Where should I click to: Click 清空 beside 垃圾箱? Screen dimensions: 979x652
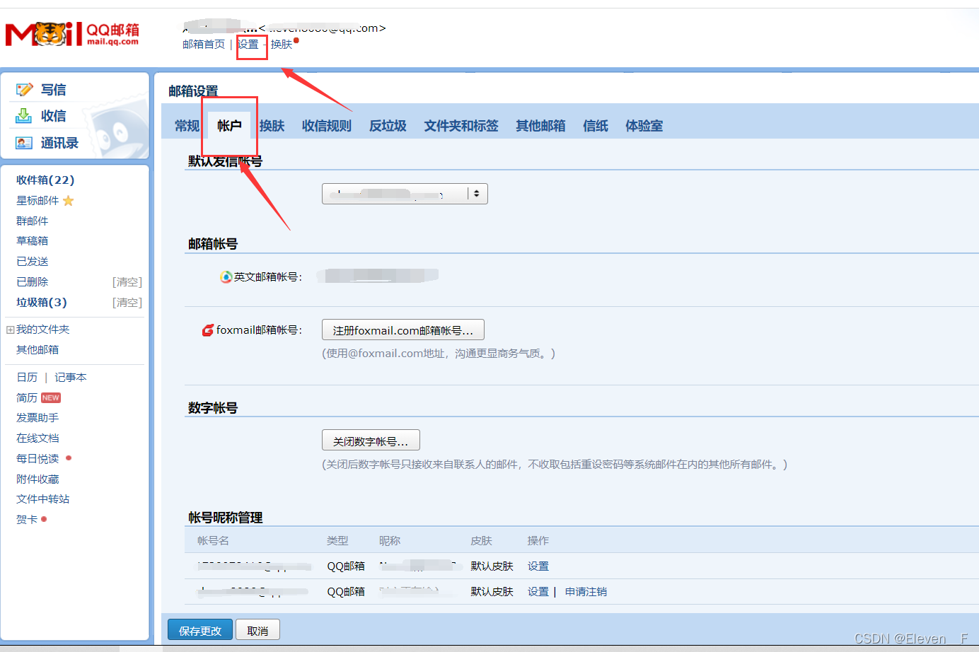(x=127, y=303)
